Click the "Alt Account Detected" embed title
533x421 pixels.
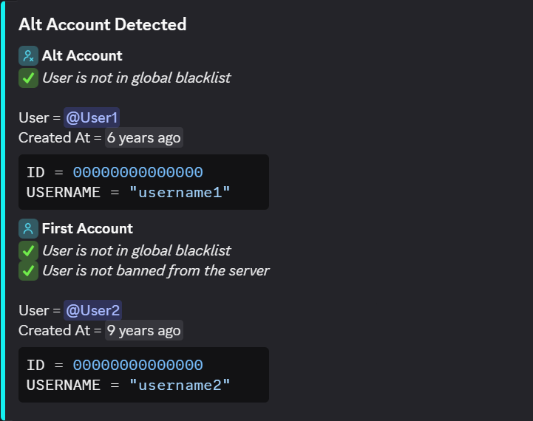(x=102, y=24)
